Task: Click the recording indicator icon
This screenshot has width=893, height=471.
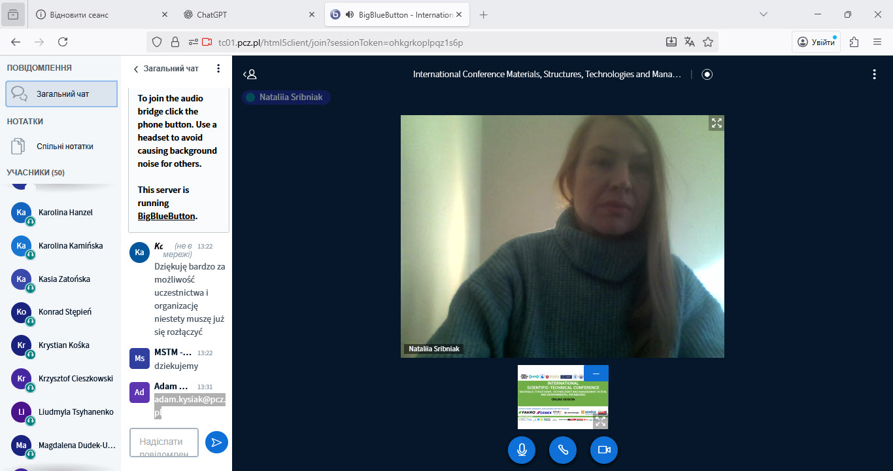Action: coord(707,75)
